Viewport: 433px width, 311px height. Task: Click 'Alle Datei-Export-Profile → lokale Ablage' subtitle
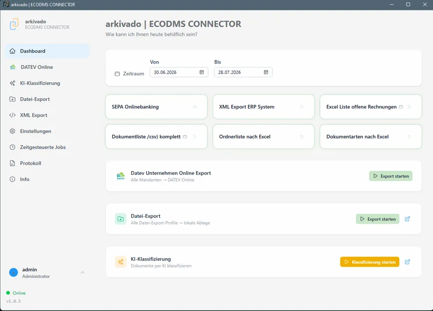click(170, 223)
